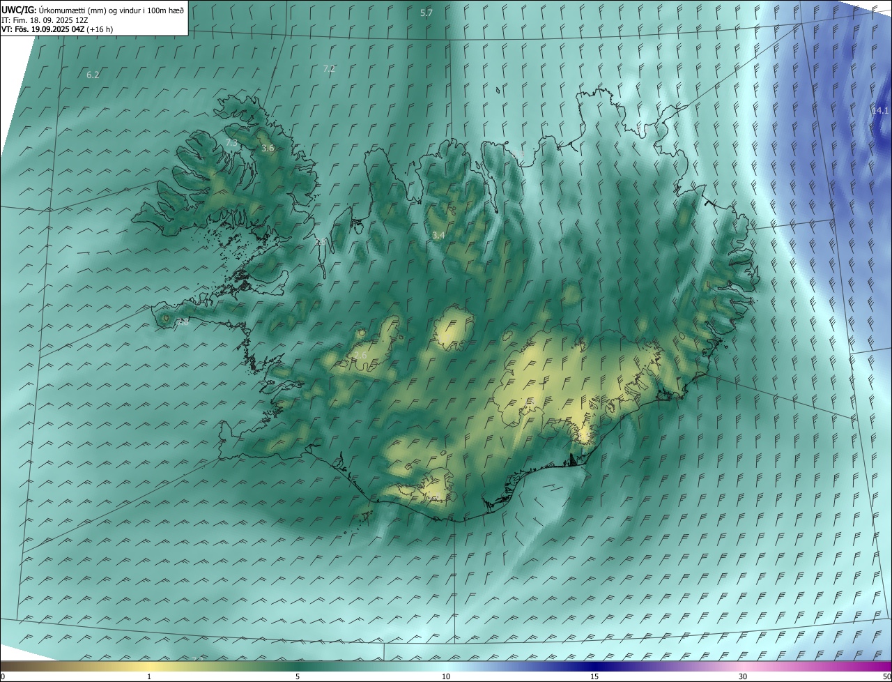The height and width of the screenshot is (682, 892).
Task: Click the 14.1 value label in the blue area
Action: [880, 110]
